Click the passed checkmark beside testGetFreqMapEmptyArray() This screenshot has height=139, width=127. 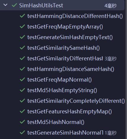(x=22, y=27)
